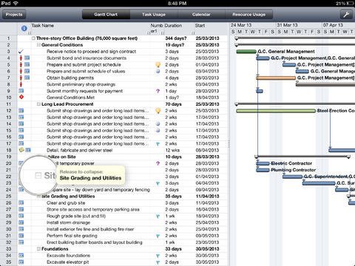The width and height of the screenshot is (355, 266).
Task: Open the Calendar tab
Action: pyautogui.click(x=201, y=15)
